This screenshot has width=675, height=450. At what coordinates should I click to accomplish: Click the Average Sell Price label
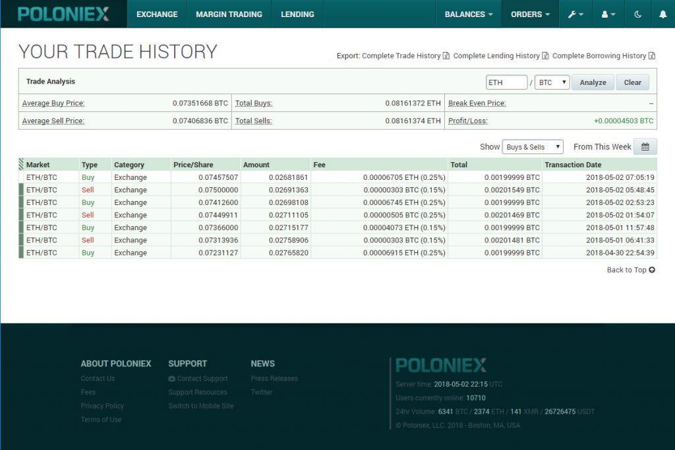[53, 121]
